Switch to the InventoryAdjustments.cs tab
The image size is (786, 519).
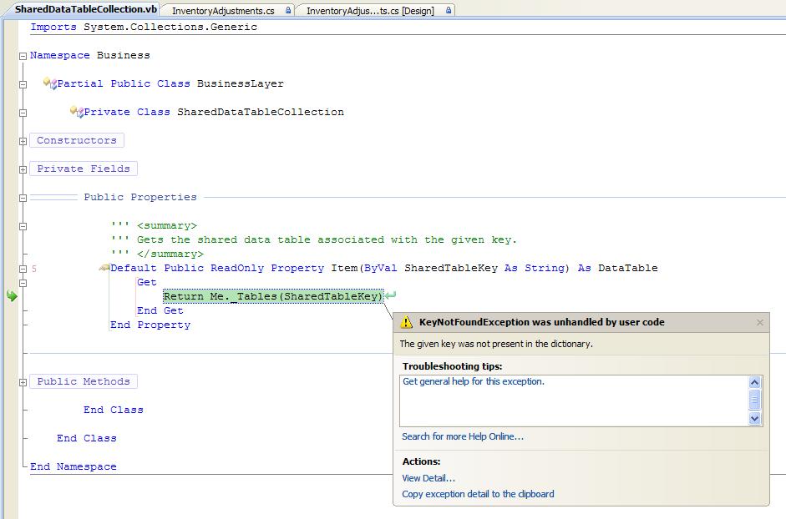(x=223, y=11)
